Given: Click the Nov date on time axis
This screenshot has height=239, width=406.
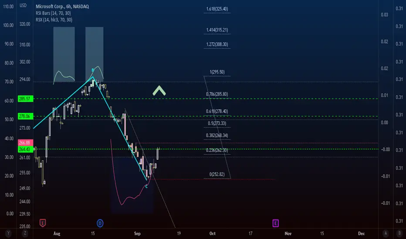Looking at the screenshot, I should point(288,234).
